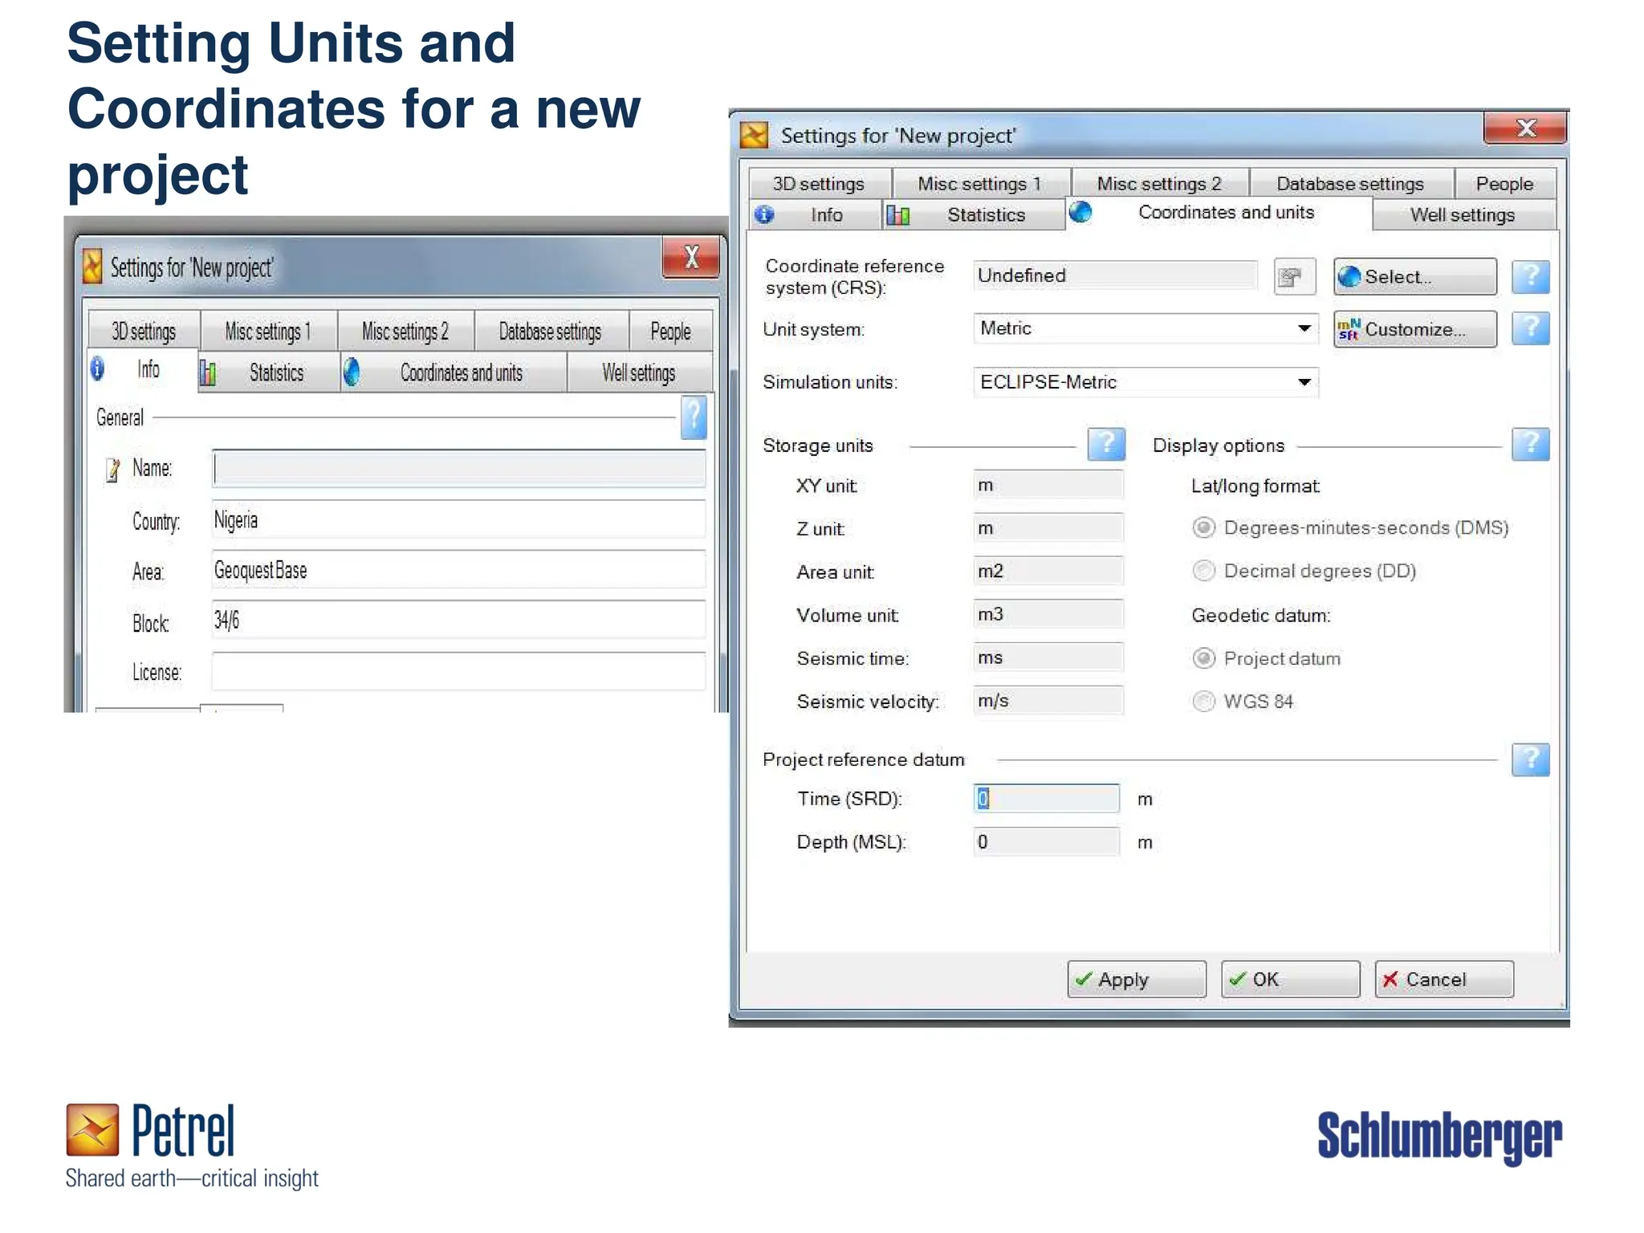Image resolution: width=1644 pixels, height=1233 pixels.
Task: Click the Select... CRS button
Action: [1414, 277]
